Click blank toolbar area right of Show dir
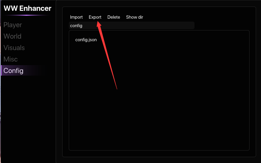Screen dimensions: 261x163 coord(196,17)
